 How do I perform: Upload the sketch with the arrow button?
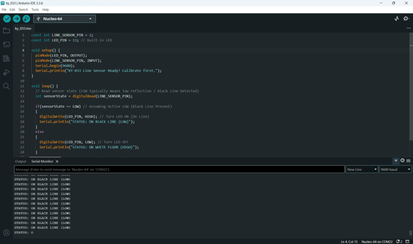pos(17,19)
